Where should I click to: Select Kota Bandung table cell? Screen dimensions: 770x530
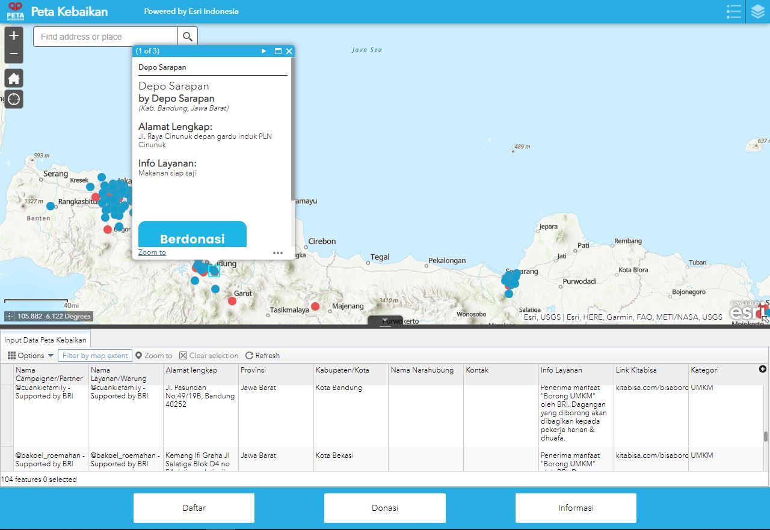point(351,415)
